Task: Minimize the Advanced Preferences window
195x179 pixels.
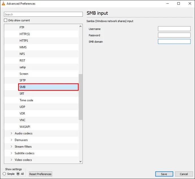Action: pos(168,3)
